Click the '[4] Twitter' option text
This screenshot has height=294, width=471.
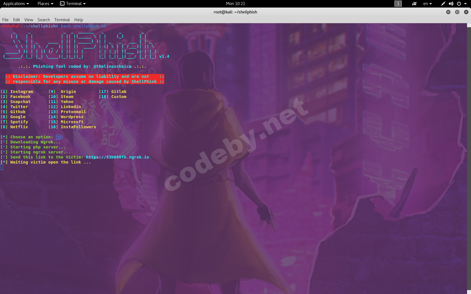point(14,107)
